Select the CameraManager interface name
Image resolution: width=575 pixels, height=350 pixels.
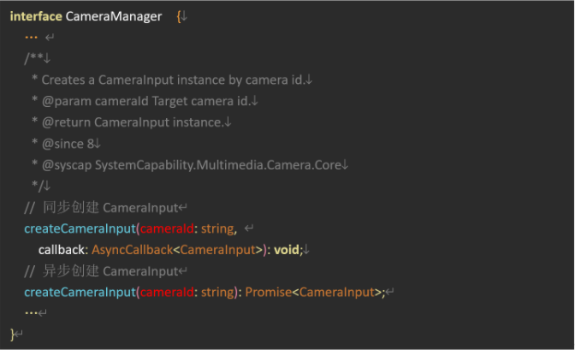(x=114, y=16)
